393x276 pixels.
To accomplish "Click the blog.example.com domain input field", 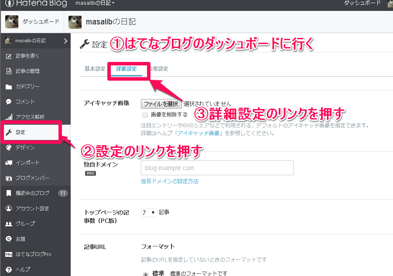I will click(217, 168).
